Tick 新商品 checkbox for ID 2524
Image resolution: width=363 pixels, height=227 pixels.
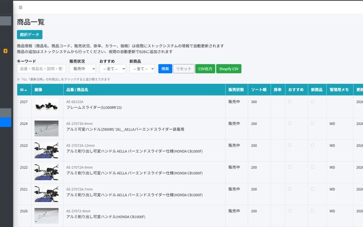pyautogui.click(x=312, y=123)
